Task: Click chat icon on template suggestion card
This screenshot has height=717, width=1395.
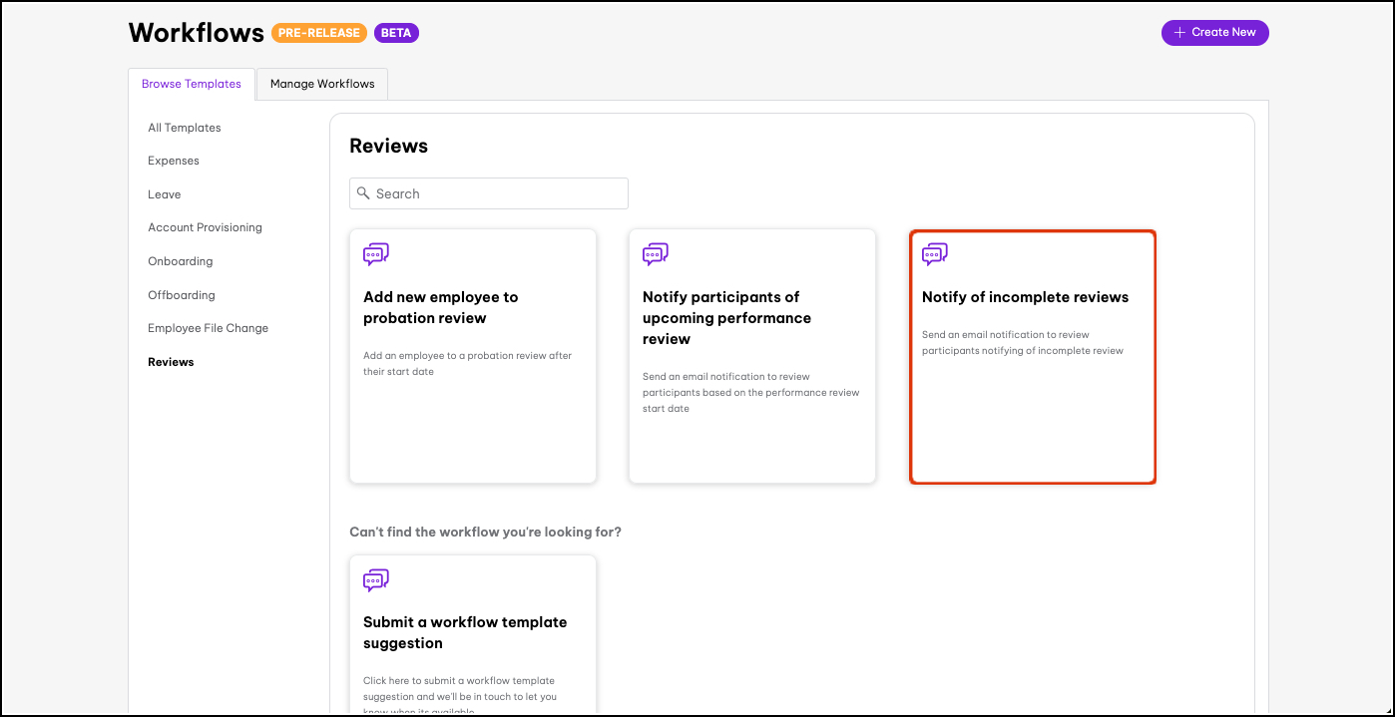Action: point(375,580)
